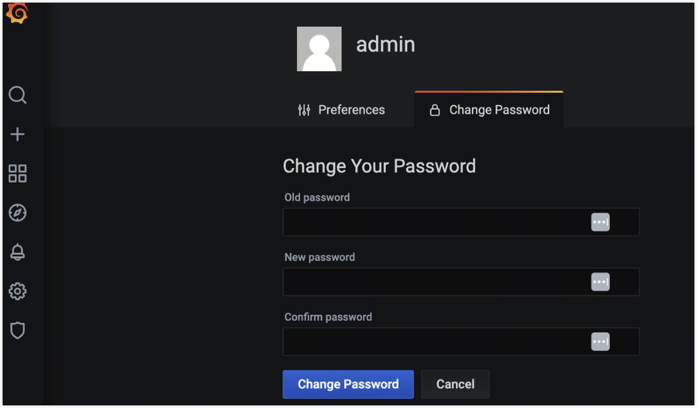Click the admin profile avatar image
The image size is (697, 408).
319,49
